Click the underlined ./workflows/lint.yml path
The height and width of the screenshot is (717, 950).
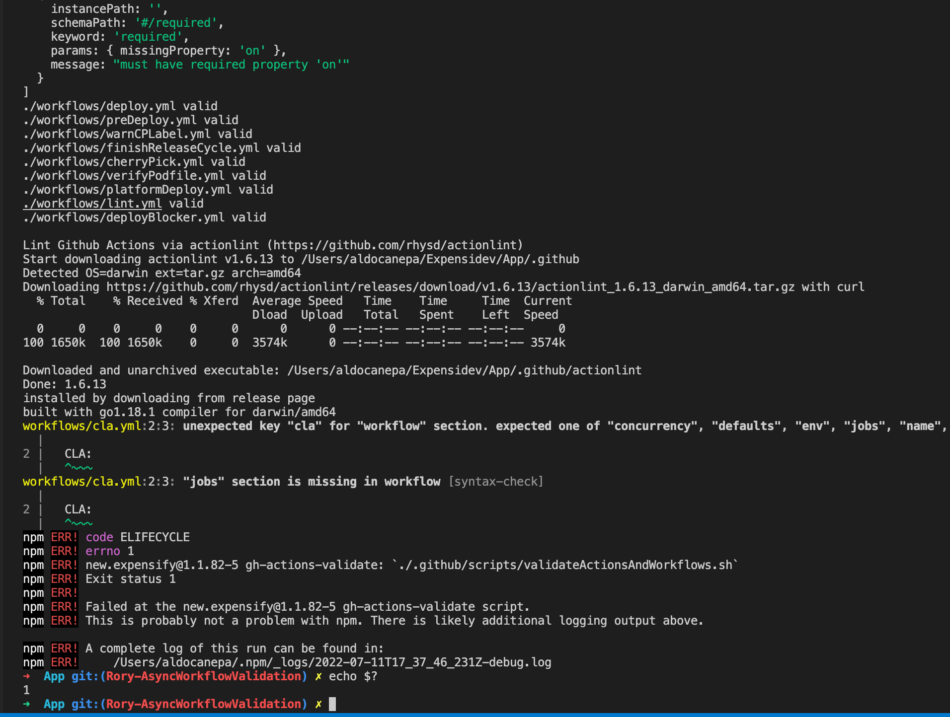coord(92,204)
